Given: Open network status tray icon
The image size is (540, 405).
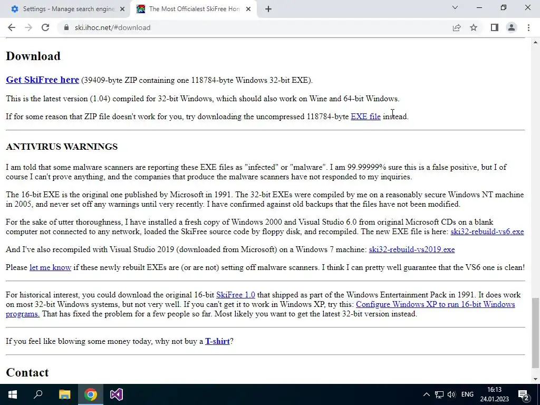Looking at the screenshot, I should click(x=439, y=394).
